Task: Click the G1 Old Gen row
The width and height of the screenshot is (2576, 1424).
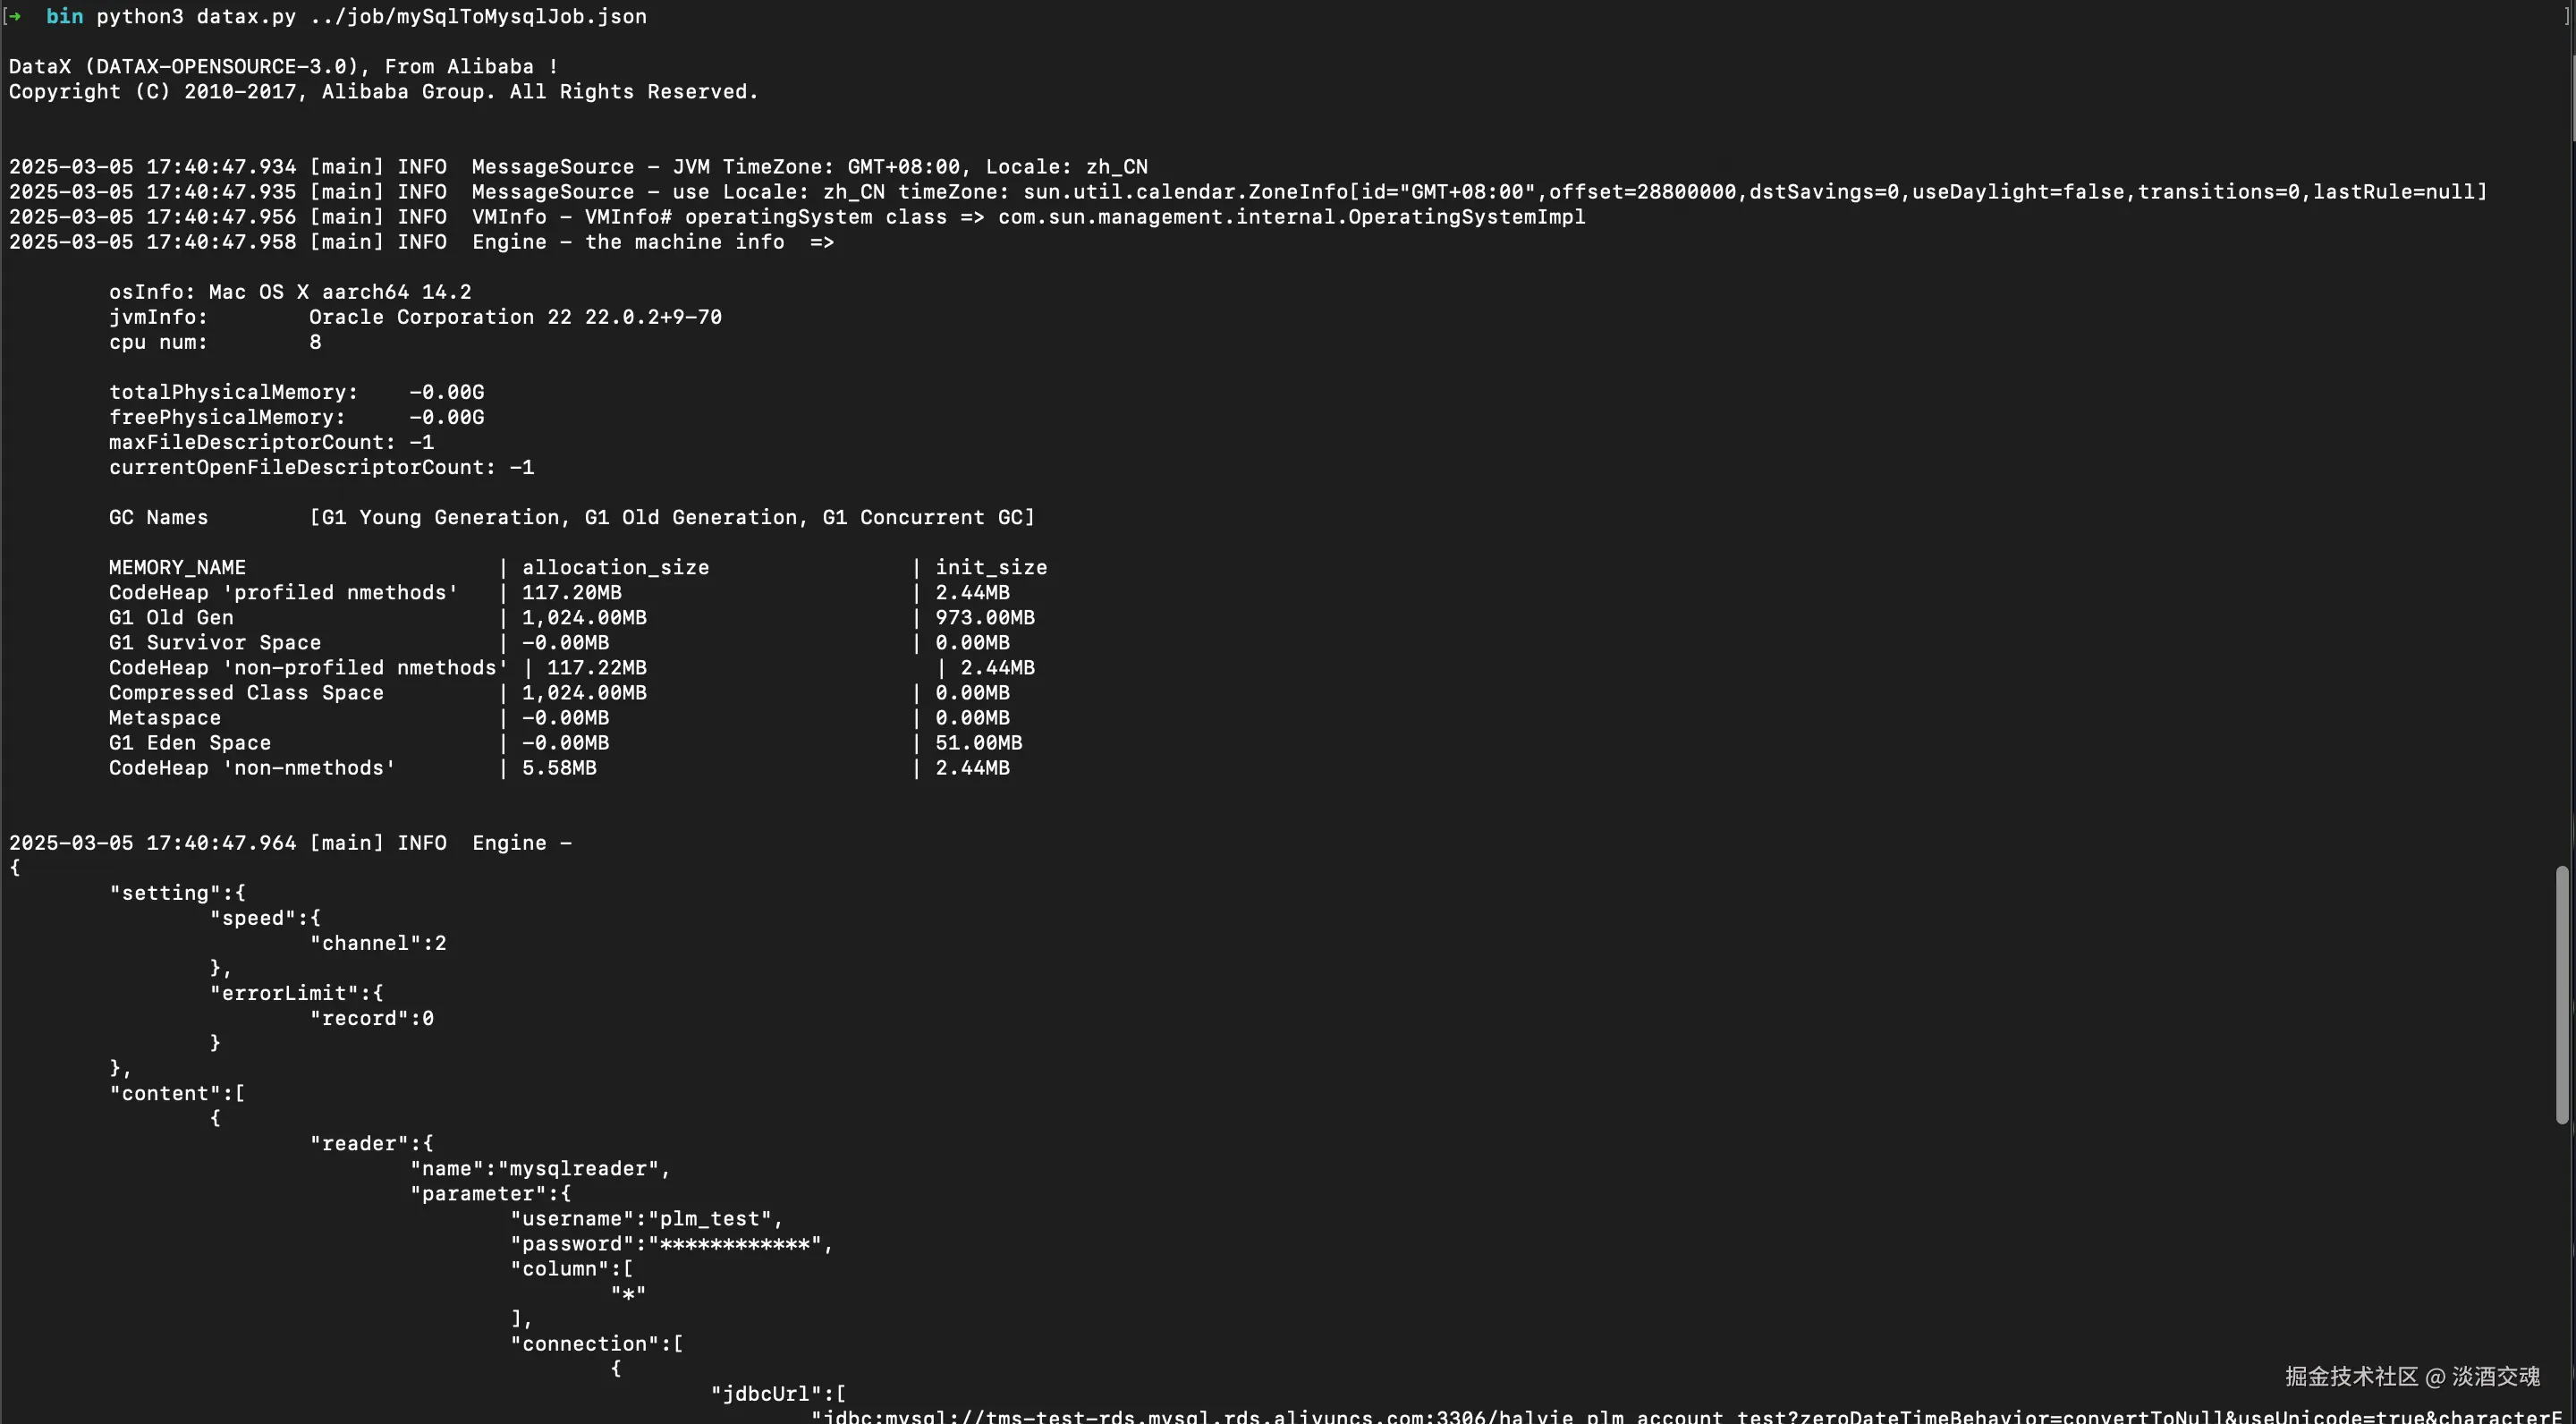Action: click(x=171, y=617)
